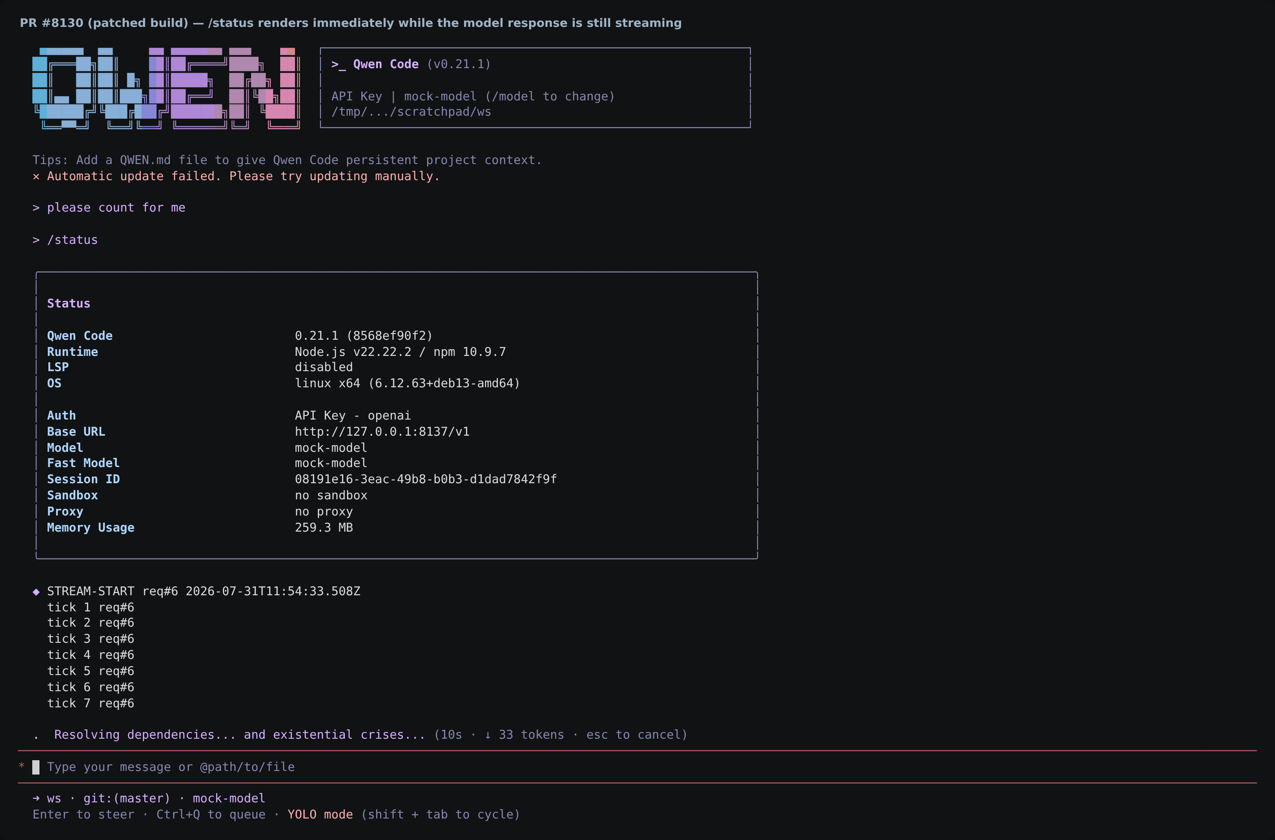Click the '0.21.1 (8568ef90f2)' version value
Screen dimensions: 1275x840
[x=364, y=336]
